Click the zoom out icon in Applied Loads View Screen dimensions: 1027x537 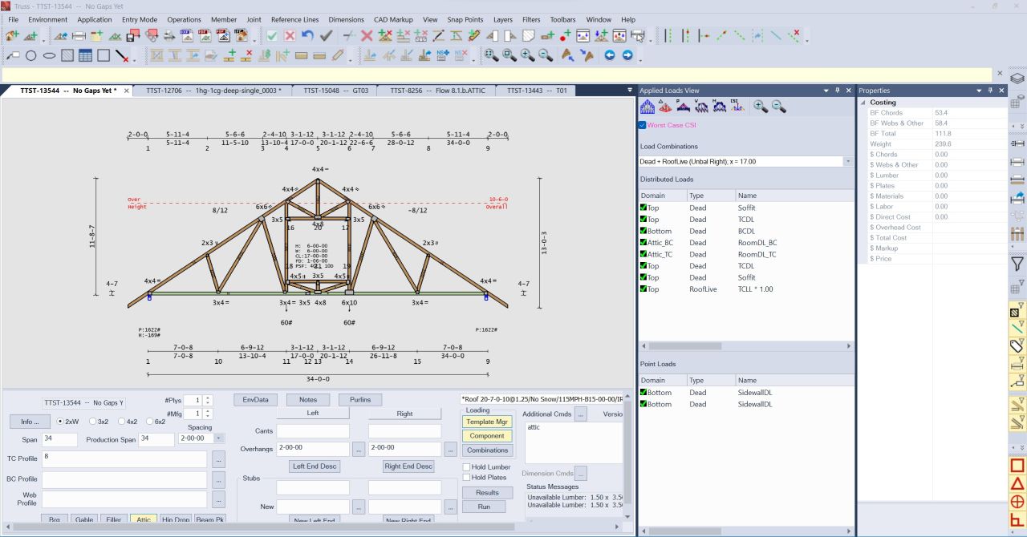click(x=777, y=105)
